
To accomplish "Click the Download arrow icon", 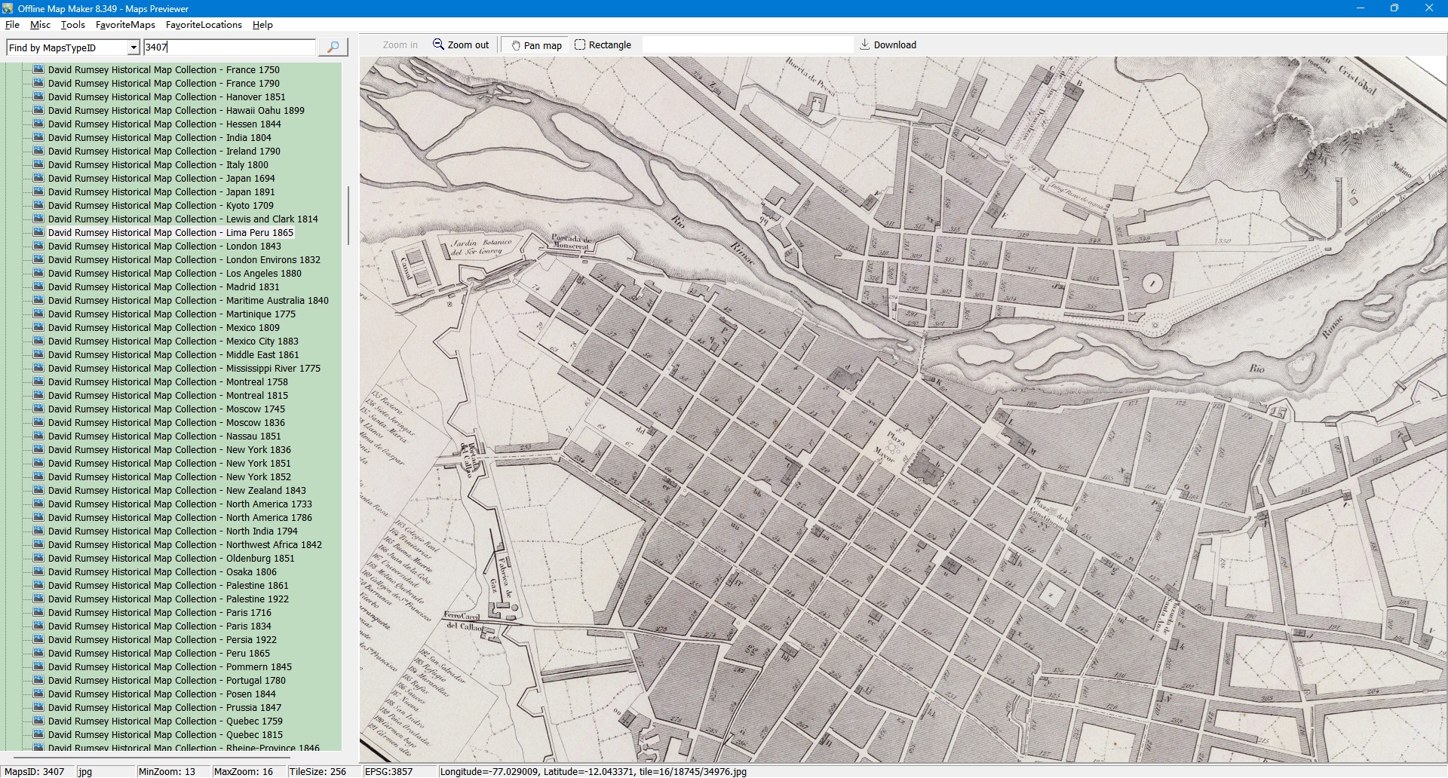I will click(x=864, y=44).
